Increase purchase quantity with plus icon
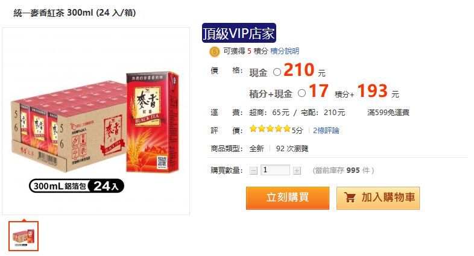 297,171
